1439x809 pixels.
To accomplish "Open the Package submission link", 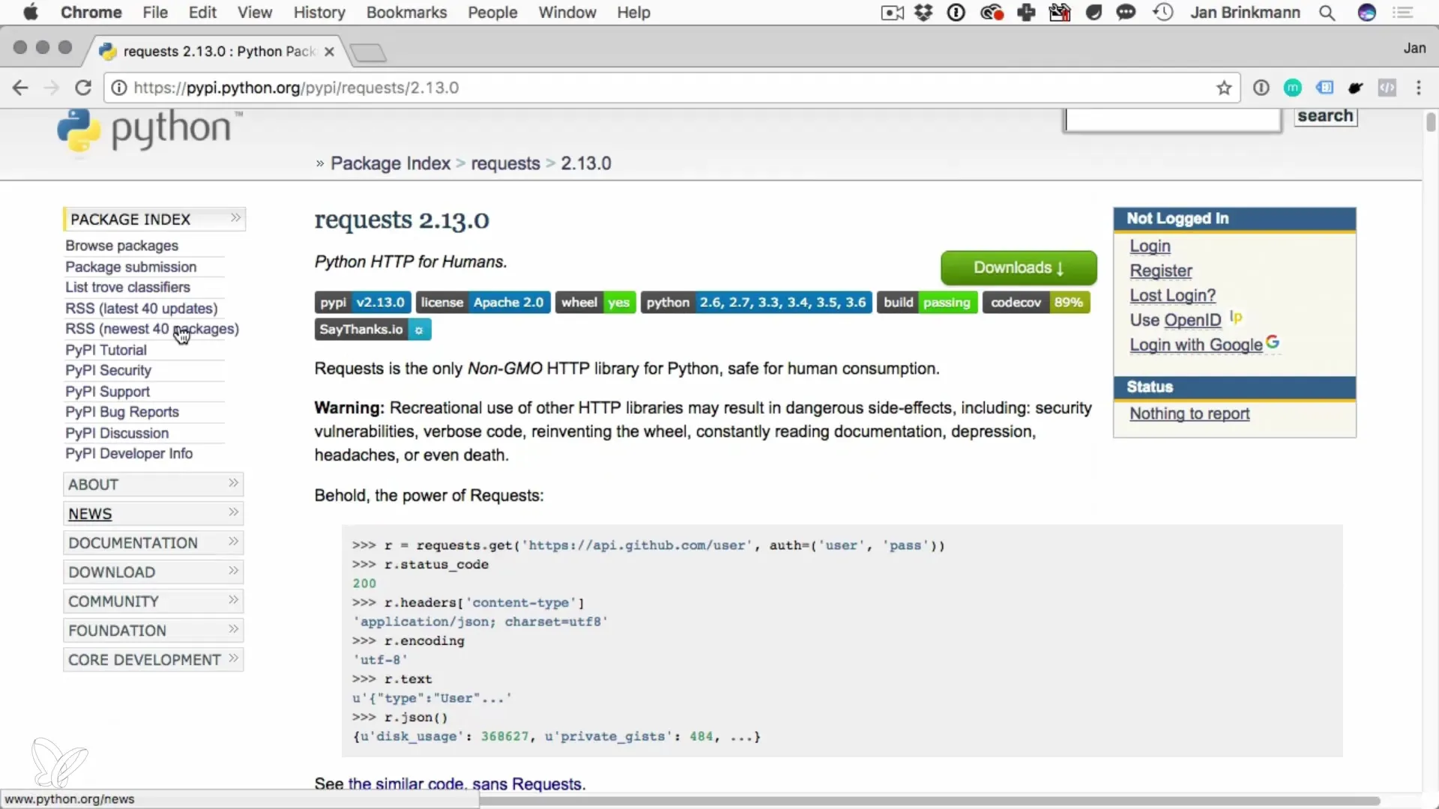I will coord(130,267).
